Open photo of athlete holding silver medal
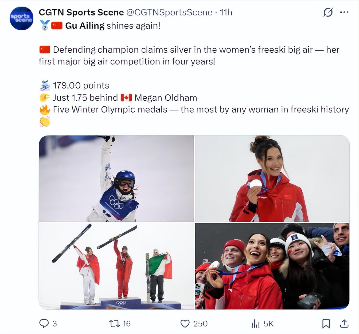359x334 pixels. (x=272, y=178)
